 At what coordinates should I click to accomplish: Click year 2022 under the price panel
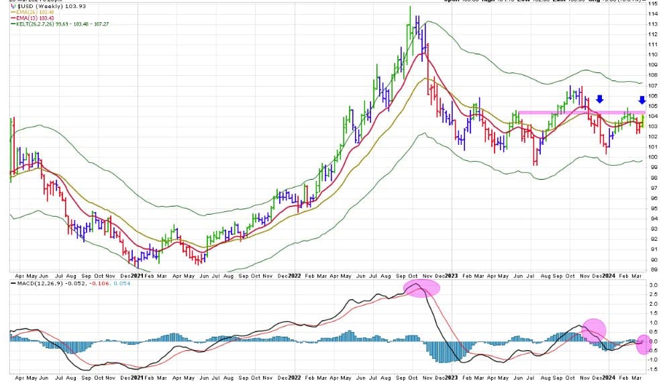coord(295,276)
